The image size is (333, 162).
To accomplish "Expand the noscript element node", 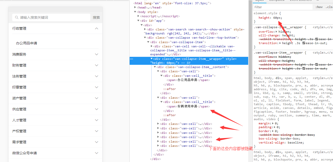I will pos(138,16).
